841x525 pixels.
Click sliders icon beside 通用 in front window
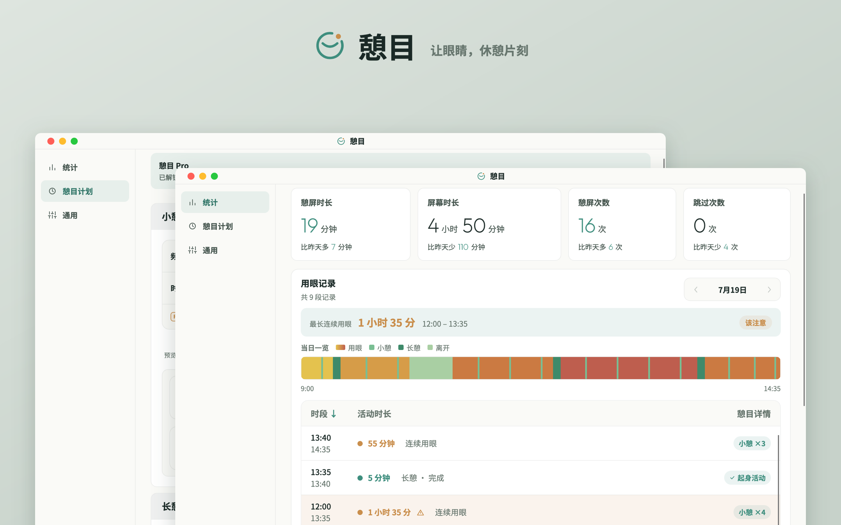click(192, 250)
